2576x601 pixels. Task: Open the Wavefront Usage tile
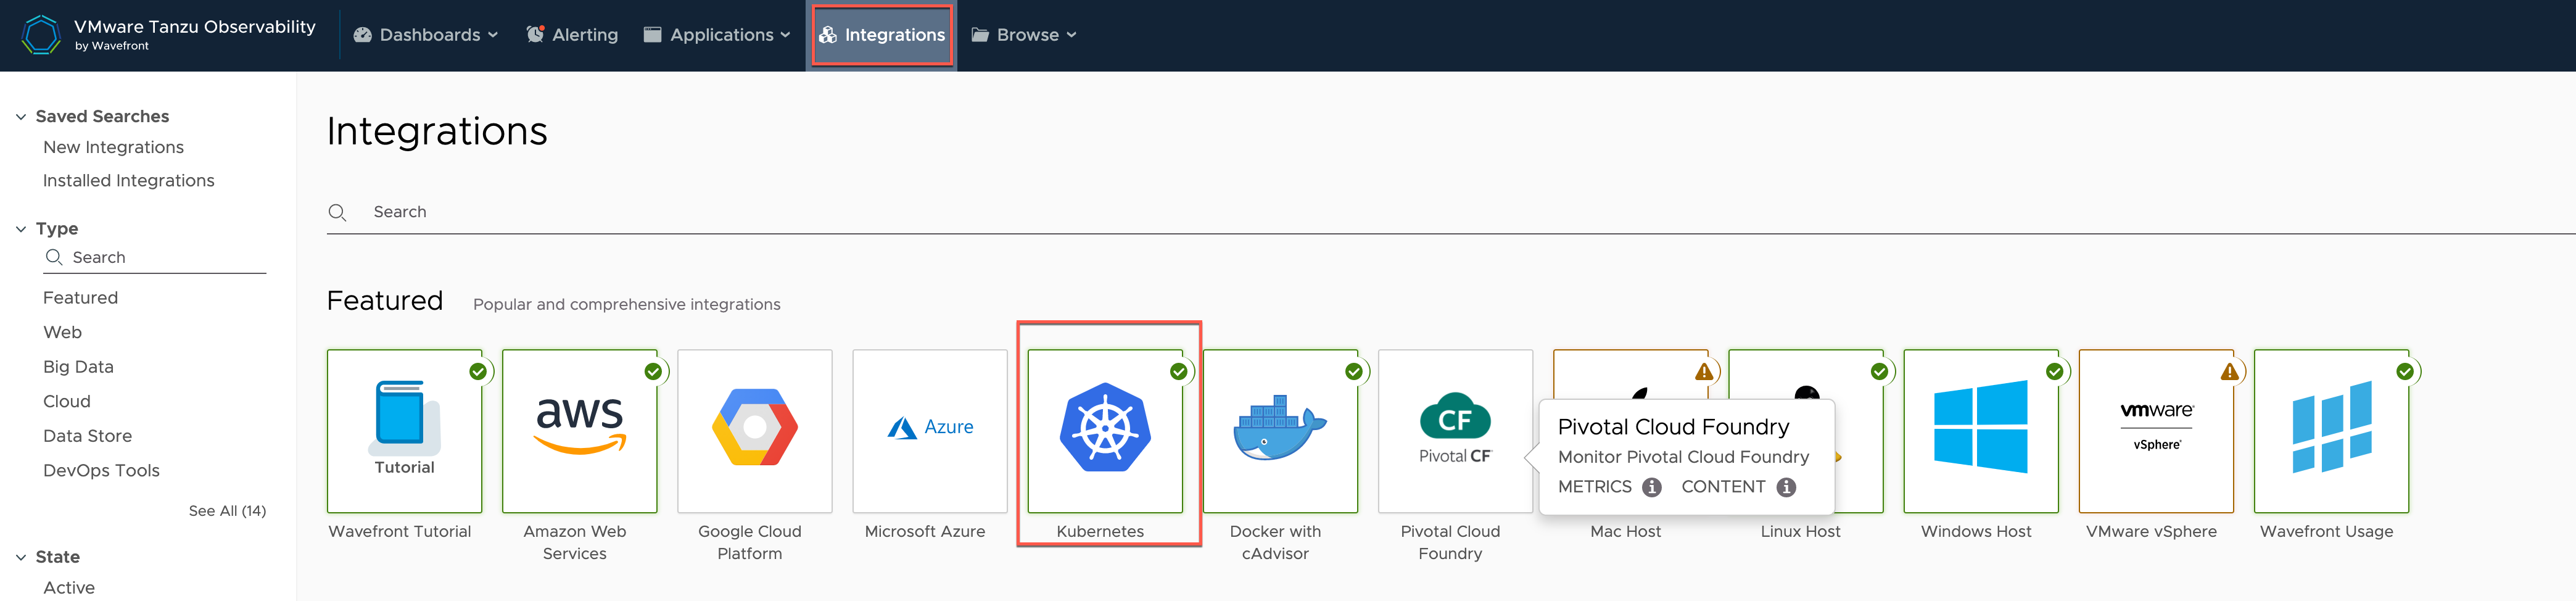pyautogui.click(x=2331, y=431)
